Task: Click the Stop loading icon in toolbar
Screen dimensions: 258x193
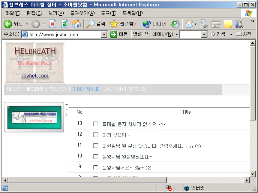Action: coord(52,24)
